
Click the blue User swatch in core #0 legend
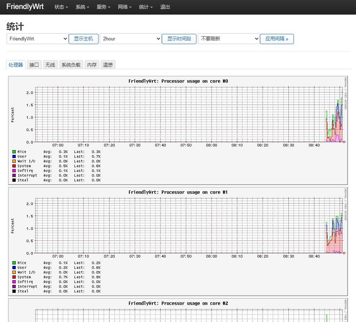pyautogui.click(x=14, y=156)
